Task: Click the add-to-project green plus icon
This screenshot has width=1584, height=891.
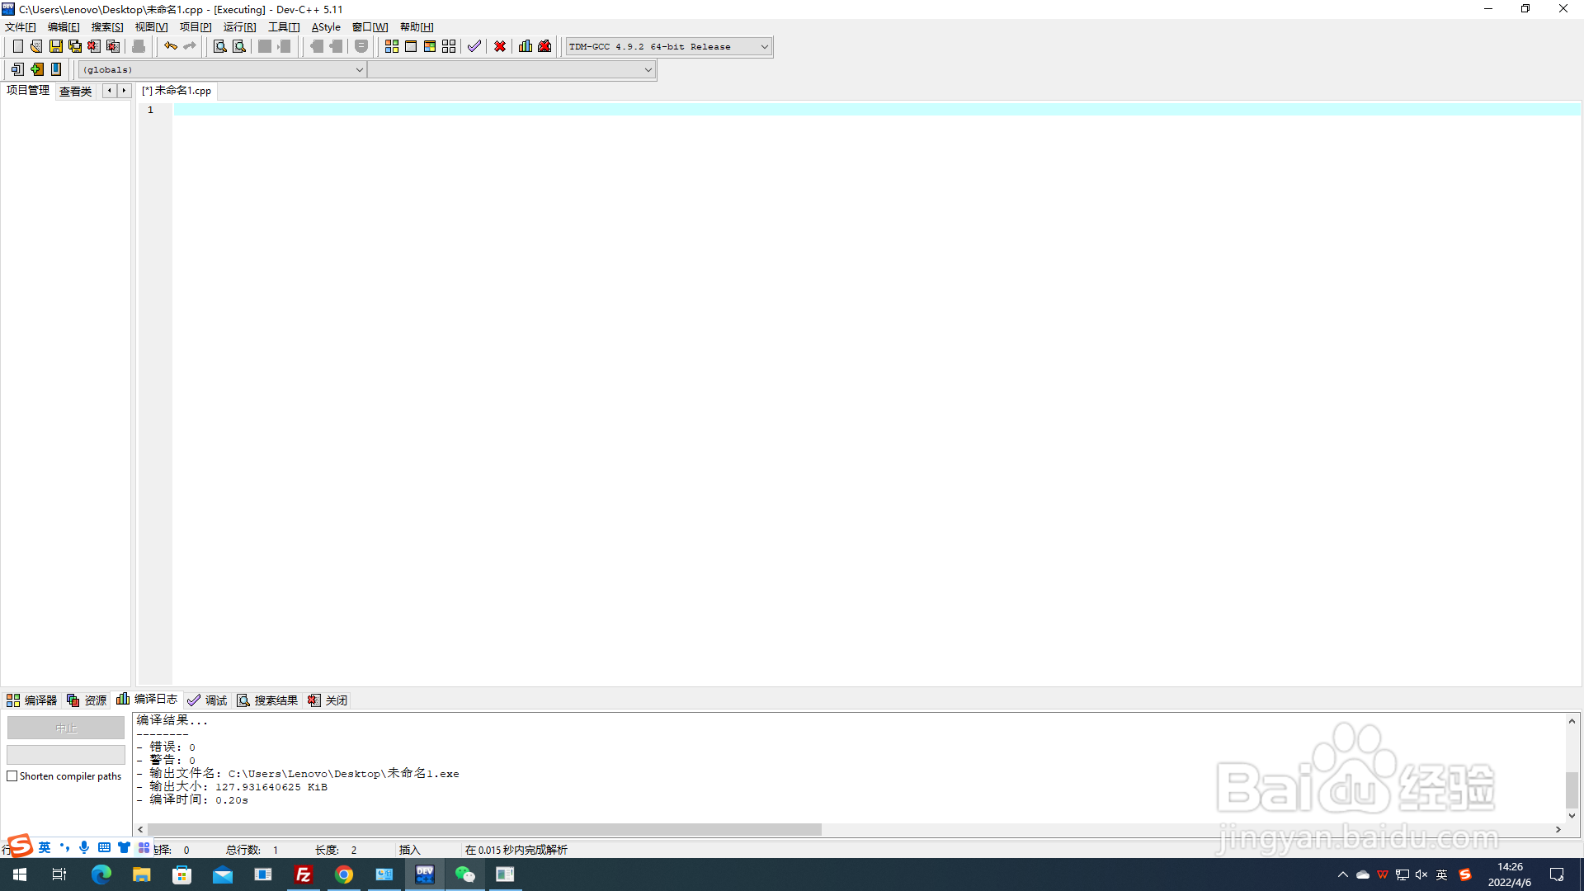Action: (x=37, y=69)
